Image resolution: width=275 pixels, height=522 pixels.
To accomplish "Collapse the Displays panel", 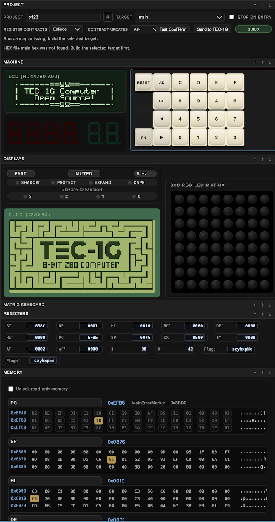I will [x=255, y=159].
